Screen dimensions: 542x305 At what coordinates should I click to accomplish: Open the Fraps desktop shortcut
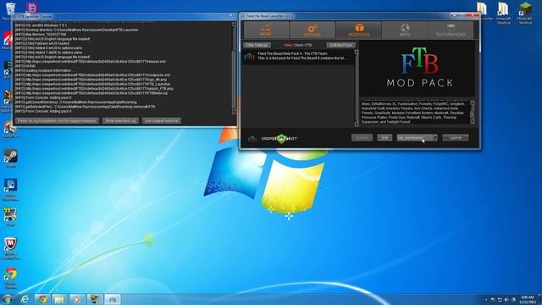[10, 217]
